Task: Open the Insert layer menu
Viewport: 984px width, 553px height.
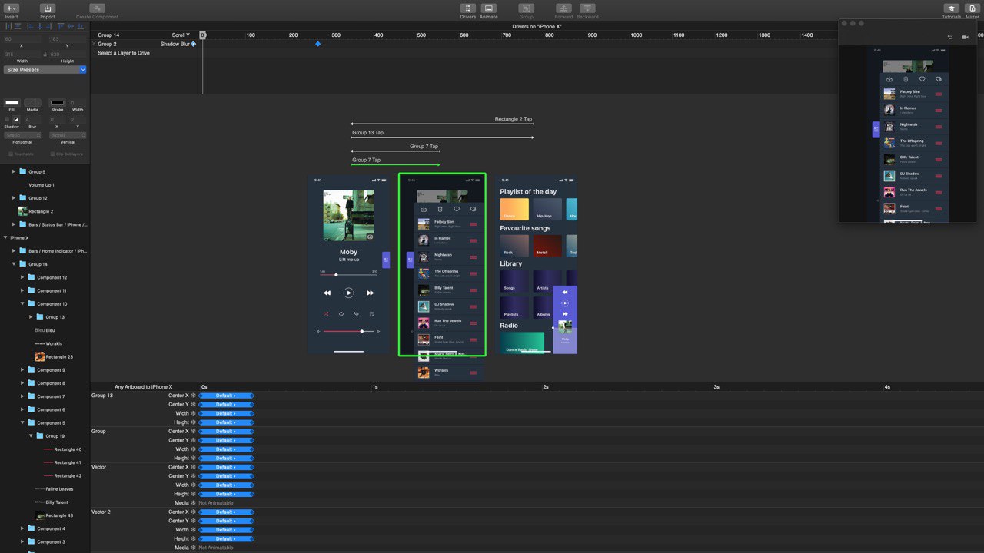Action: tap(12, 8)
